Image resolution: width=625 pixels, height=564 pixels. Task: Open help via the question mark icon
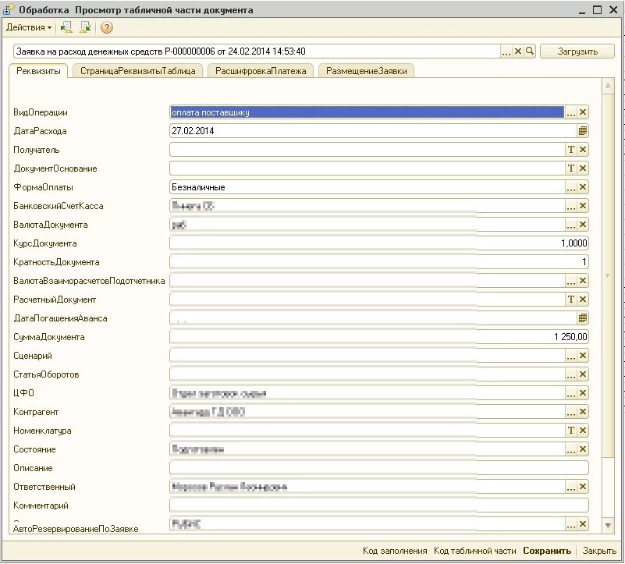(x=106, y=27)
